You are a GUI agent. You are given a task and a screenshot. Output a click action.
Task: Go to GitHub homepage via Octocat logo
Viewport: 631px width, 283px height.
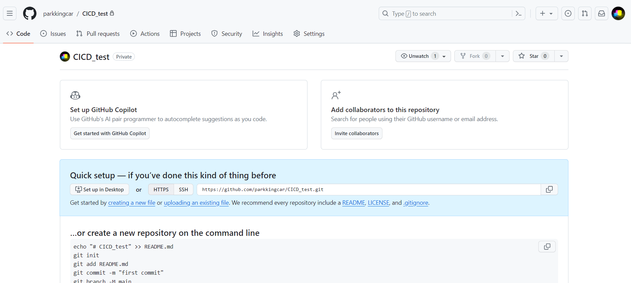pos(30,13)
